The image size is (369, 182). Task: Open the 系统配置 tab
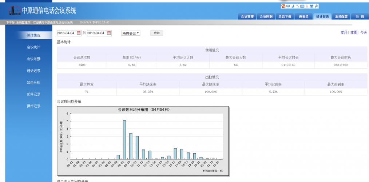click(x=341, y=16)
